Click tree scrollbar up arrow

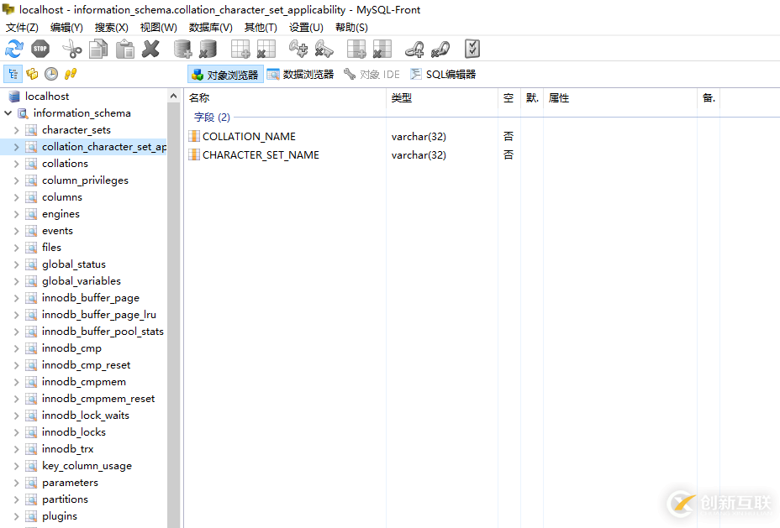point(173,96)
